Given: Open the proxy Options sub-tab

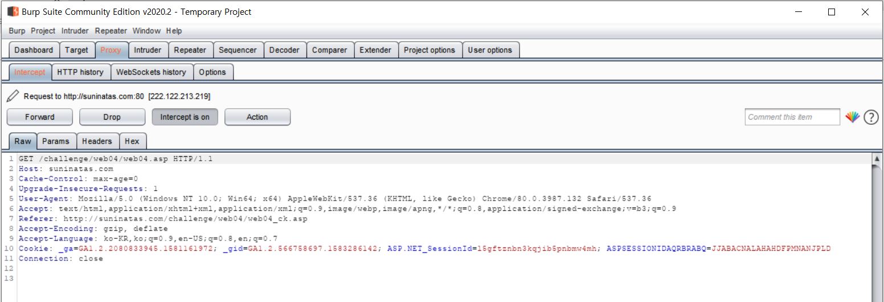Looking at the screenshot, I should 212,72.
